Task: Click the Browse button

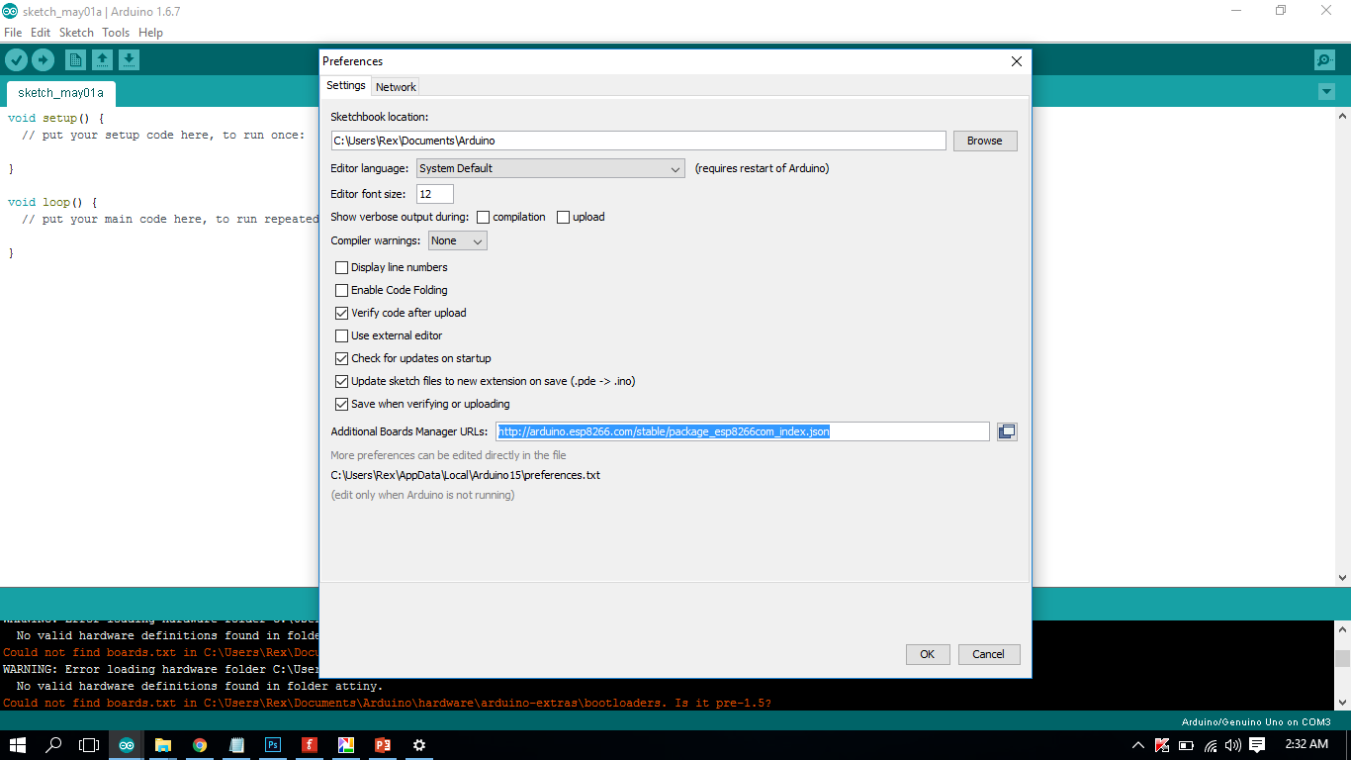Action: tap(985, 141)
